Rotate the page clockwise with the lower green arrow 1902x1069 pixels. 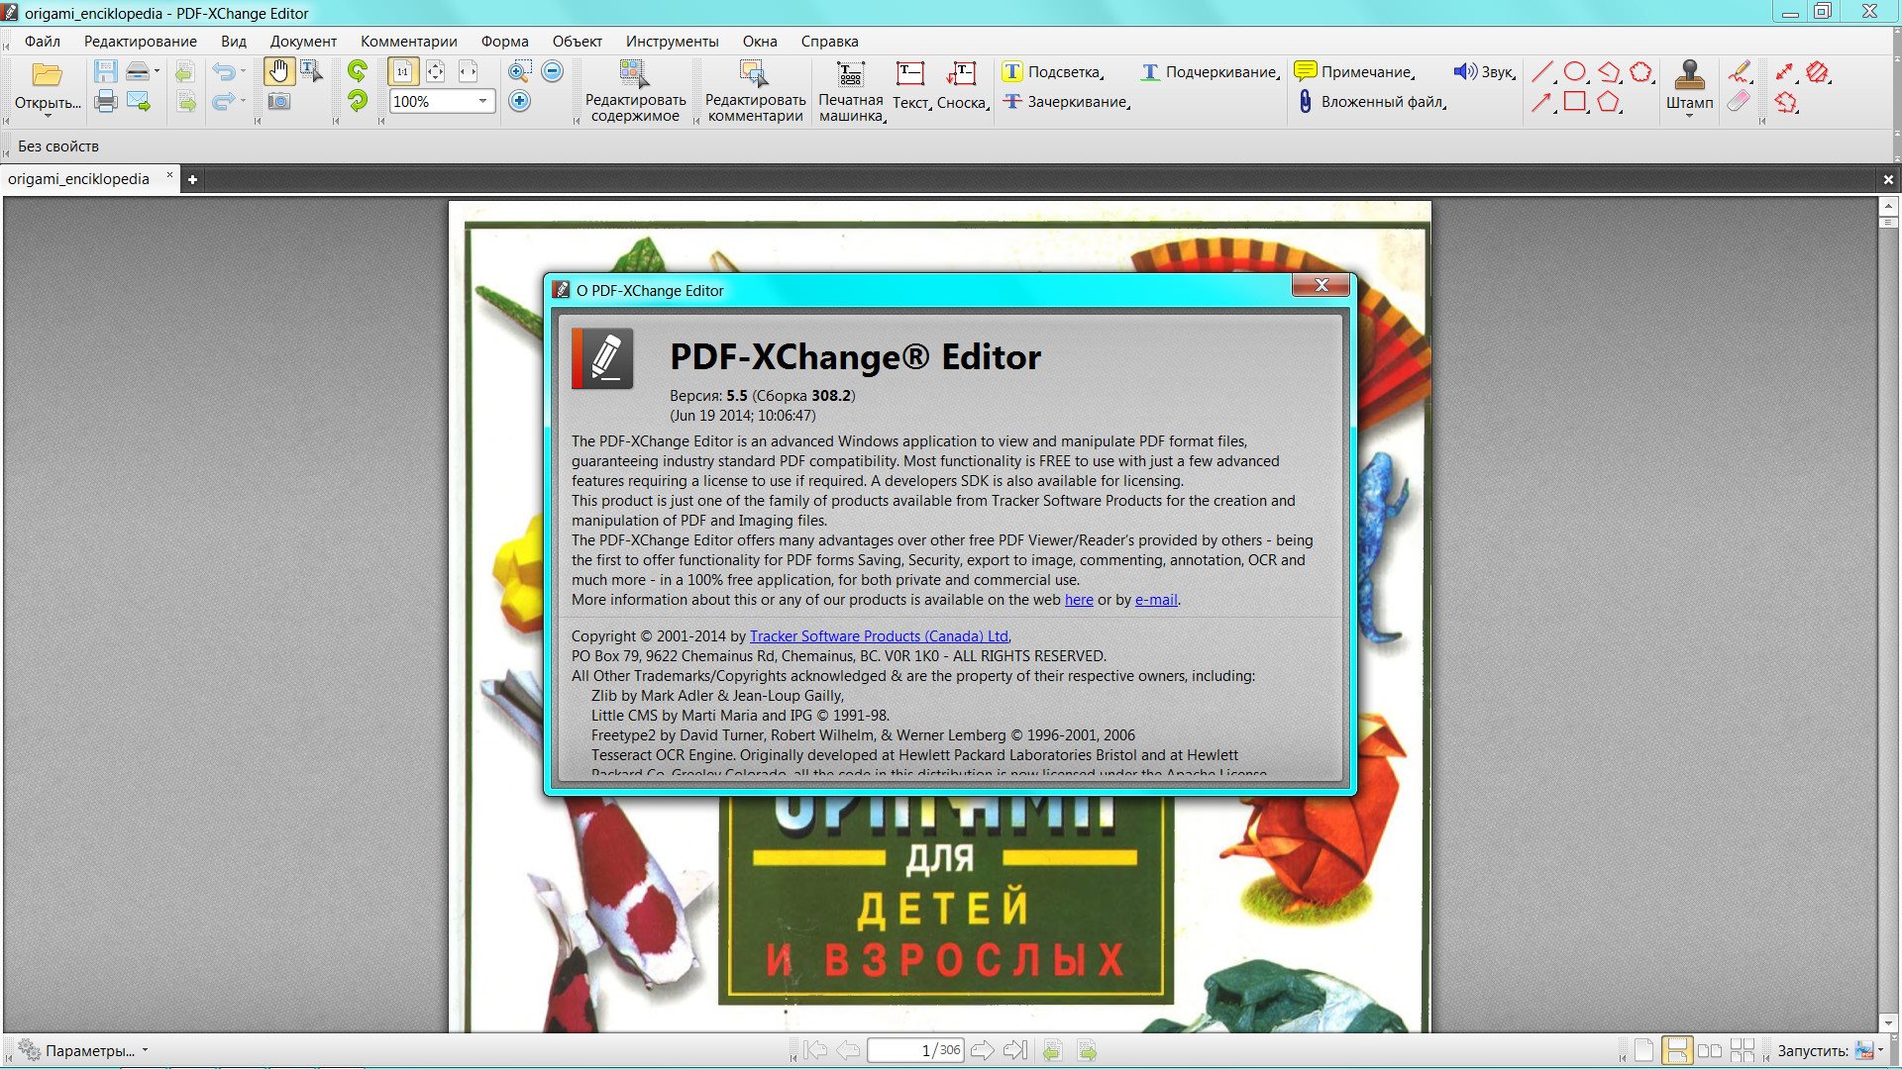[x=357, y=101]
